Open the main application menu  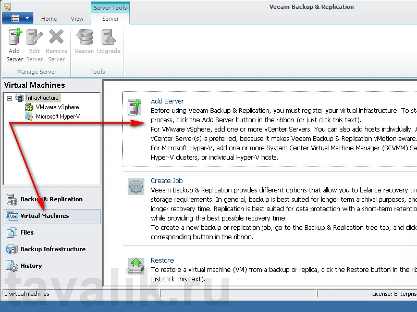(x=17, y=17)
